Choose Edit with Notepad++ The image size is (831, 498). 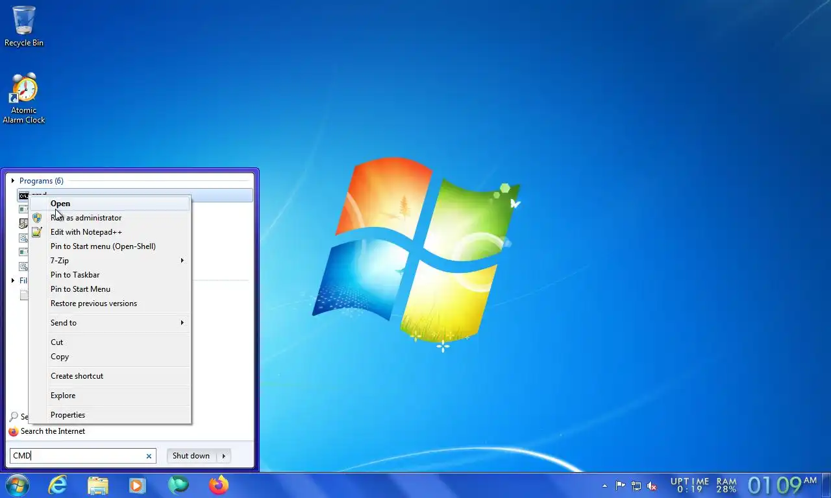click(110, 232)
